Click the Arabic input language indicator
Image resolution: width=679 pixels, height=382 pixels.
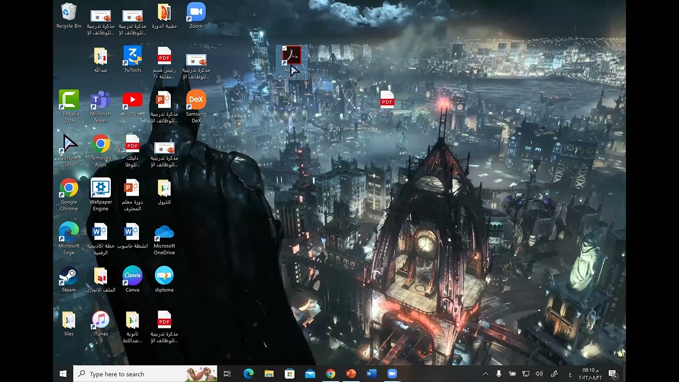570,375
